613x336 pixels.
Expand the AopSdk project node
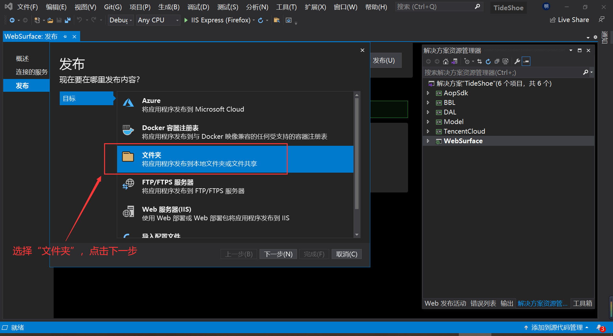(x=428, y=93)
